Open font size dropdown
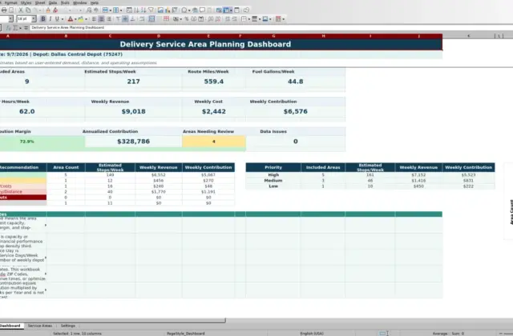The width and height of the screenshot is (513, 336). pos(34,19)
